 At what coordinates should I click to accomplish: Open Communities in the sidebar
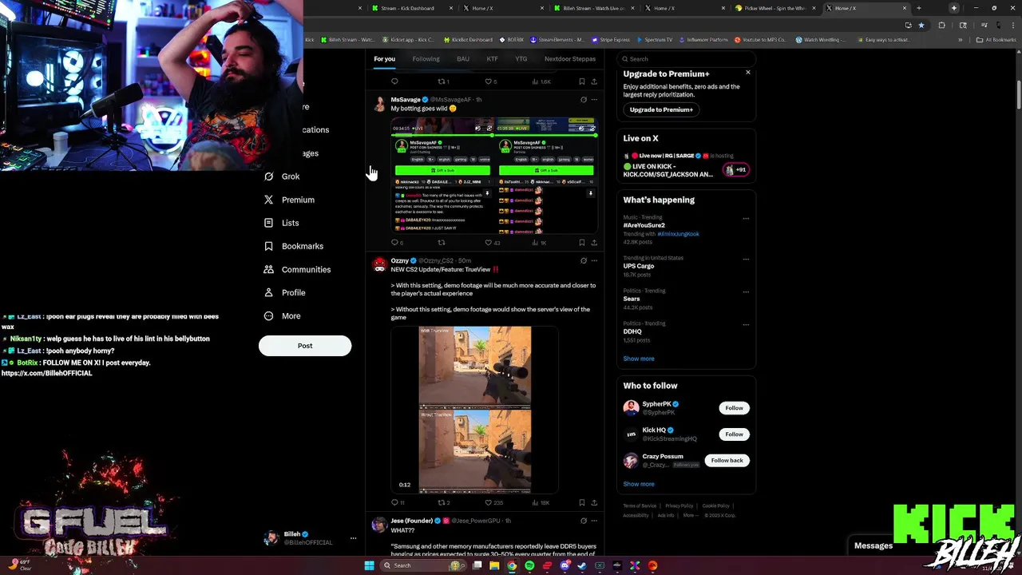click(297, 269)
